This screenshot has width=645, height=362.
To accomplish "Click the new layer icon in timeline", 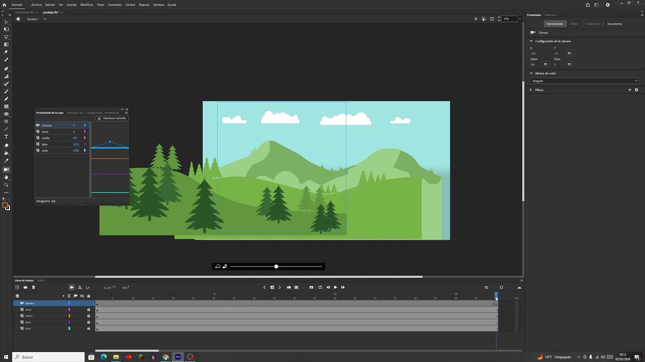I will (17, 287).
